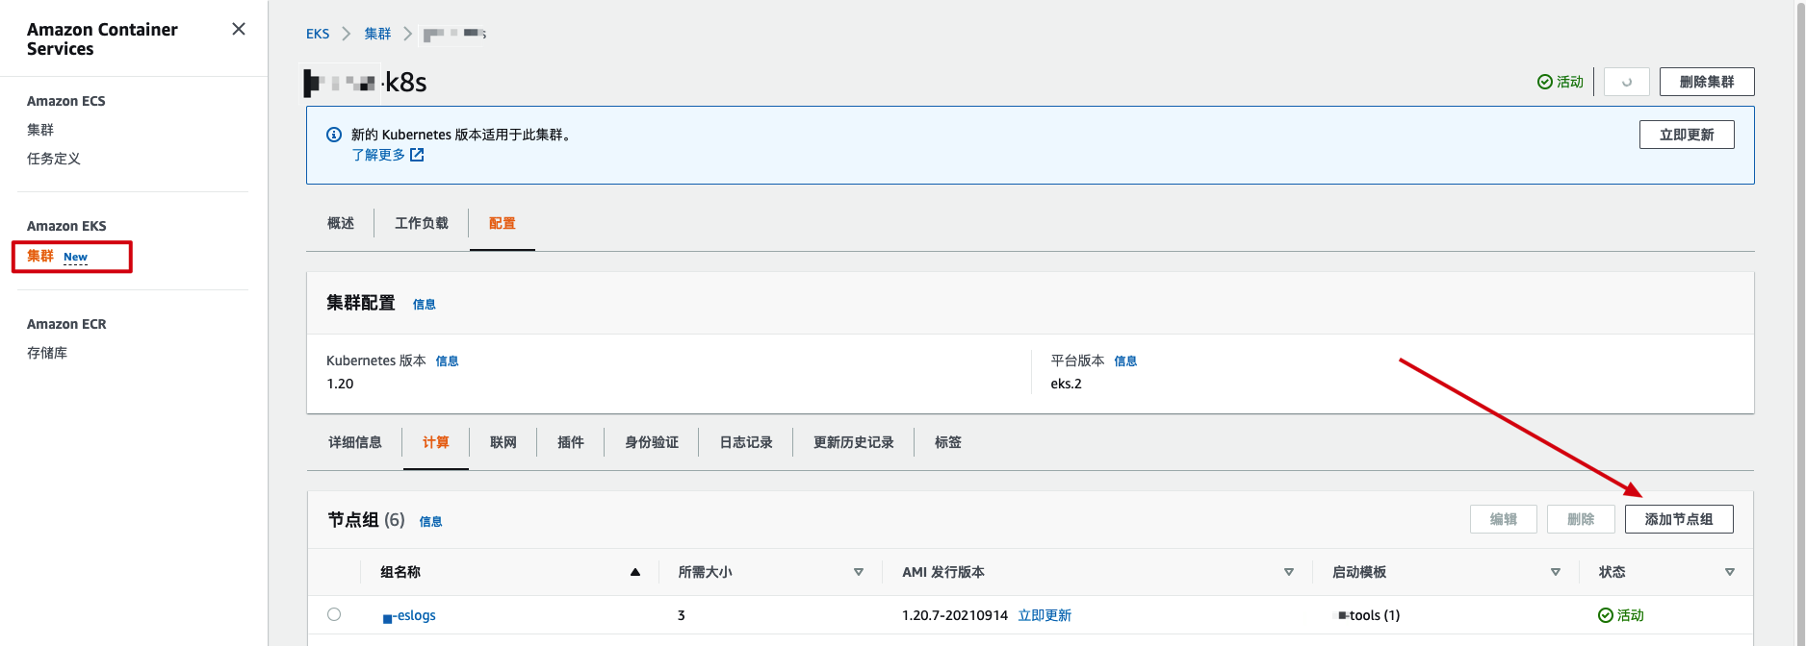Open the 详细信息 sub-tab
Viewport: 1806px width, 646px height.
(355, 442)
